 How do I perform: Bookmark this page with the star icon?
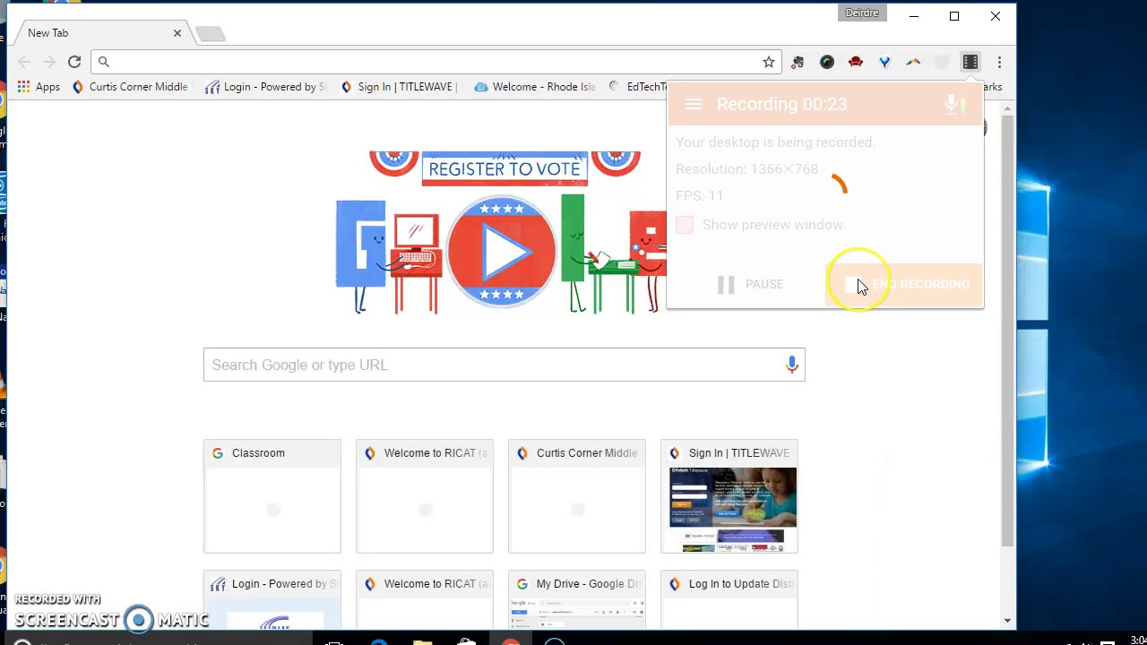[x=768, y=62]
